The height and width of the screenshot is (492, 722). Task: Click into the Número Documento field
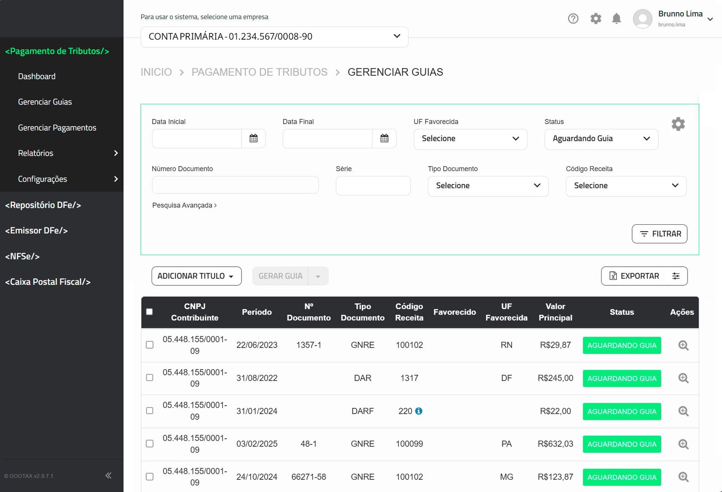[235, 185]
